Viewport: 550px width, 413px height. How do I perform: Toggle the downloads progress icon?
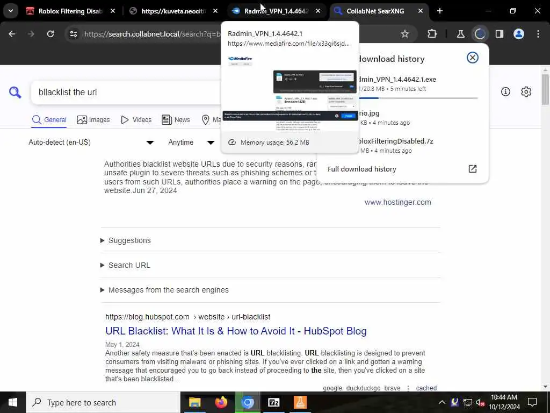click(480, 34)
